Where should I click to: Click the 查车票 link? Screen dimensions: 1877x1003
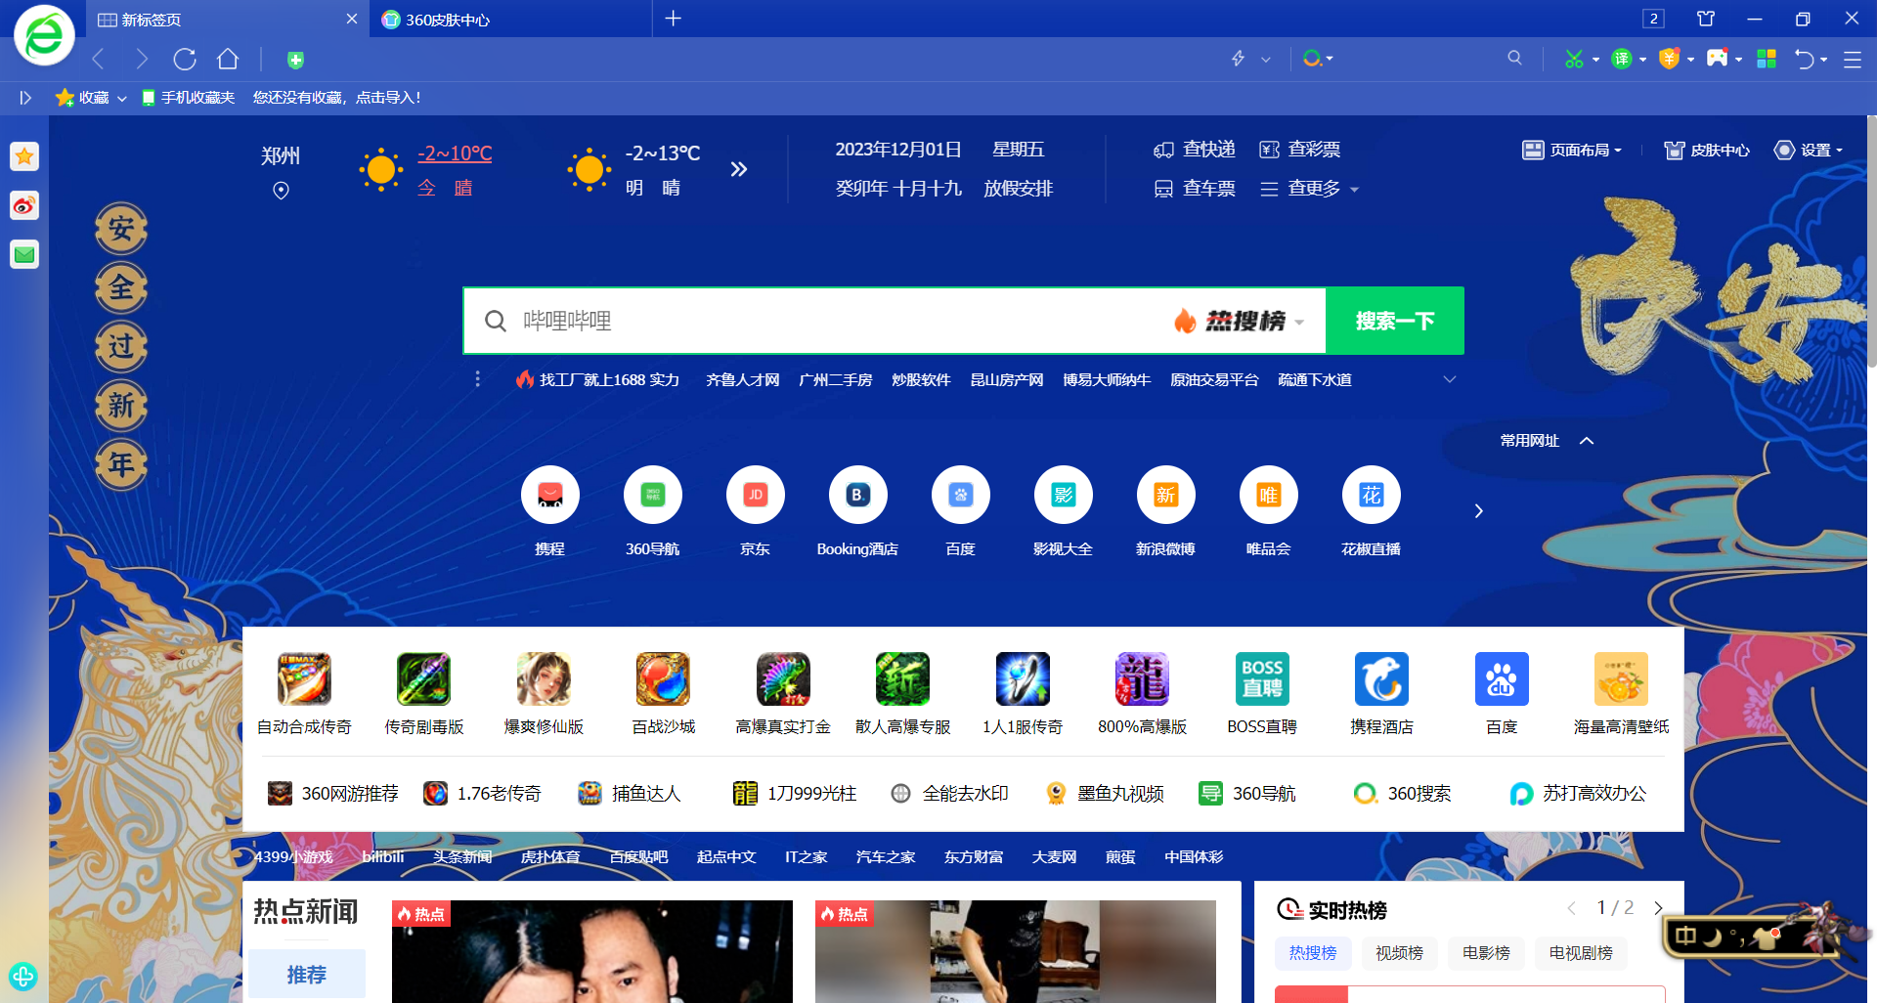click(1195, 189)
